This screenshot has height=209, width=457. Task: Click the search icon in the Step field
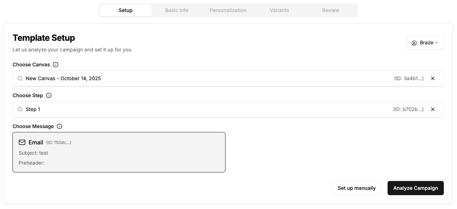[20, 109]
